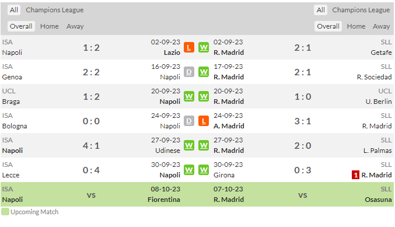Click the W badge for Braga vs Napoli

pyautogui.click(x=189, y=96)
